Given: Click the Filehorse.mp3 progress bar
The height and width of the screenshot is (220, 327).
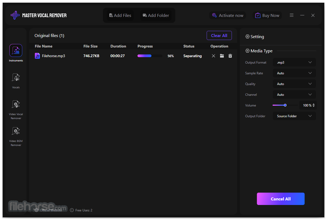Looking at the screenshot, I should pos(150,56).
